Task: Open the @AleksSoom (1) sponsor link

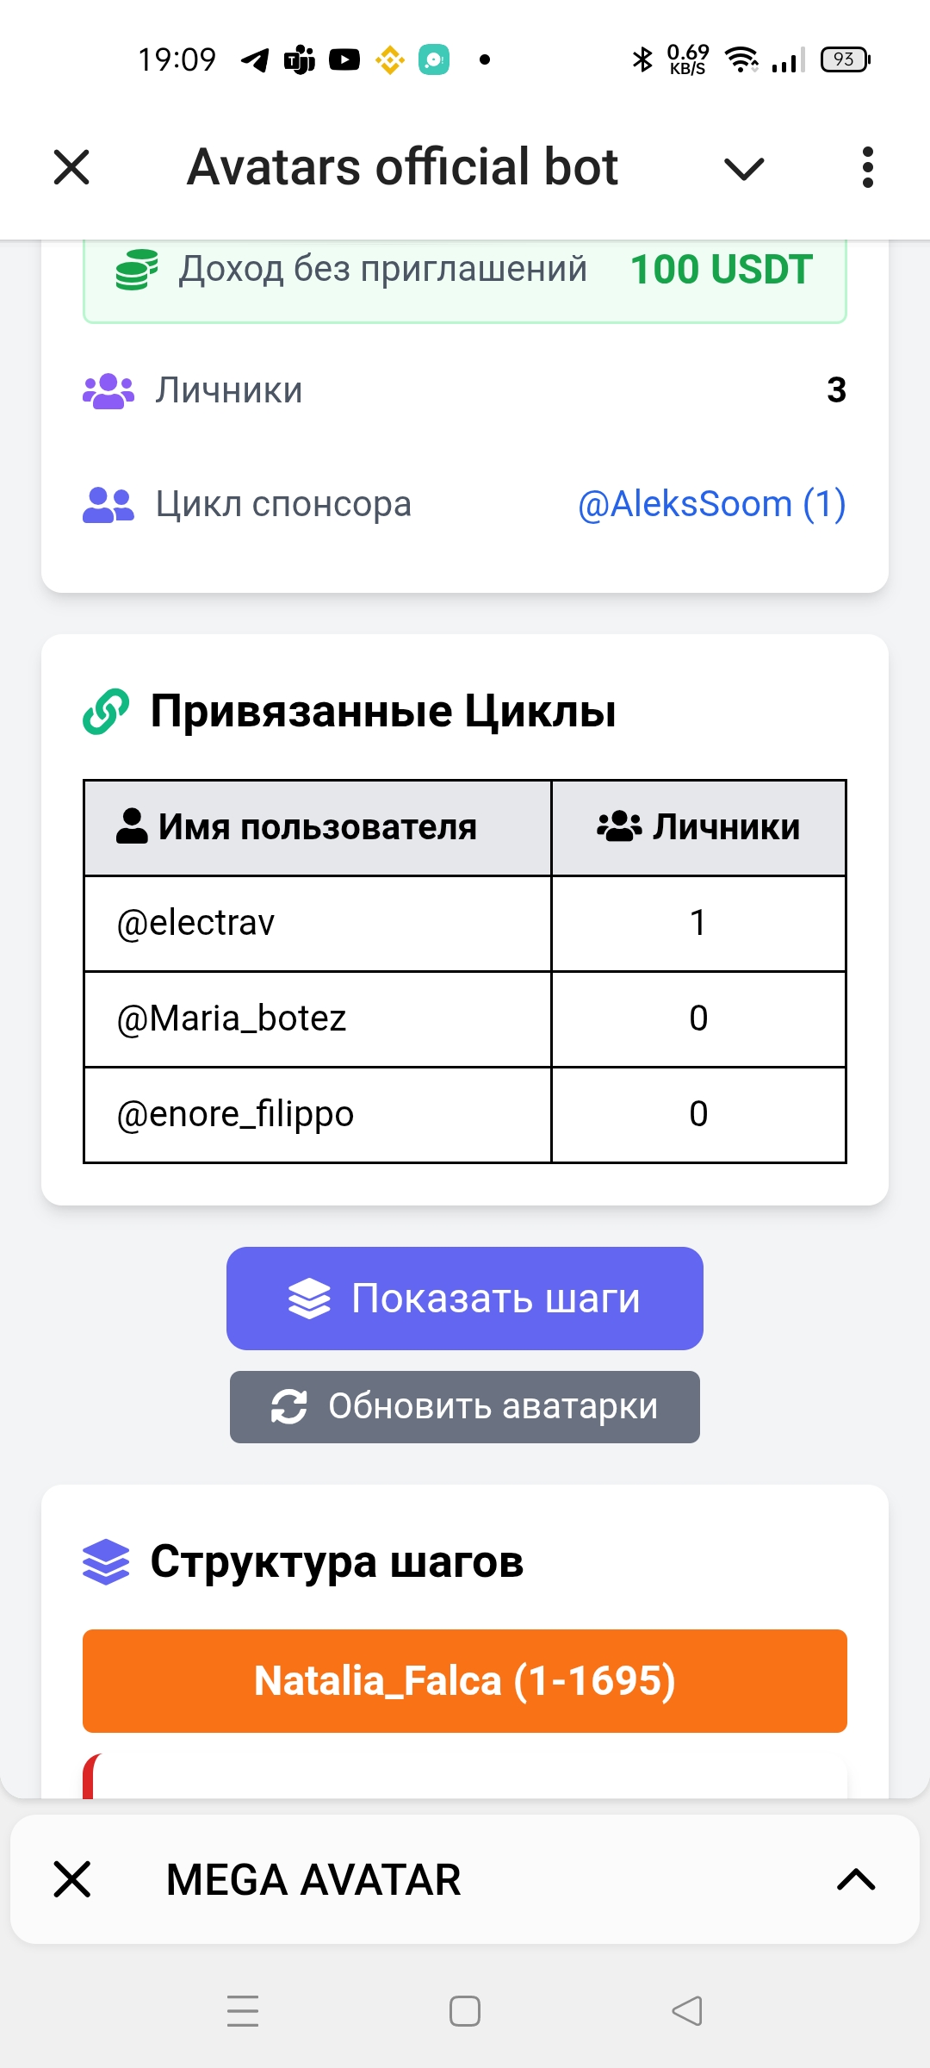Action: tap(711, 504)
